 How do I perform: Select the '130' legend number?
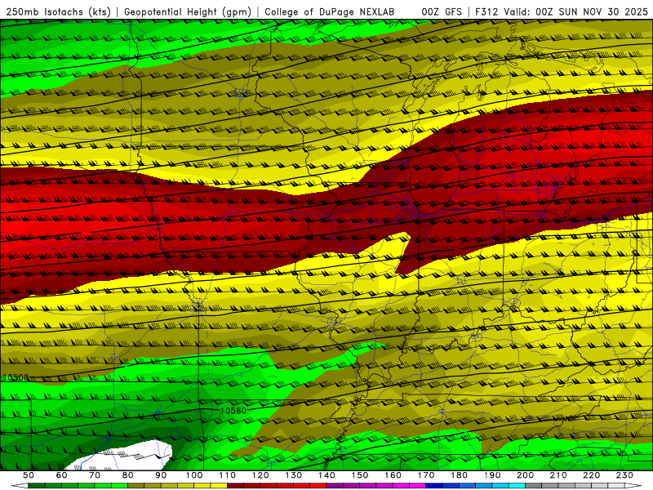[x=294, y=475]
